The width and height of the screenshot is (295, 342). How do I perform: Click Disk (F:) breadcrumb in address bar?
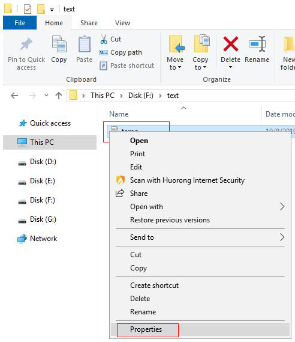[x=141, y=96]
